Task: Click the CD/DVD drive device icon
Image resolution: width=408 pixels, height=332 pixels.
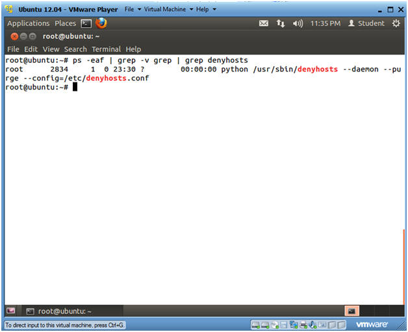Action: coord(275,325)
